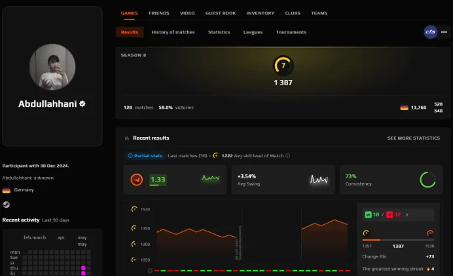The width and height of the screenshot is (453, 276).
Task: Click the Recent activity heading
Action: [21, 220]
